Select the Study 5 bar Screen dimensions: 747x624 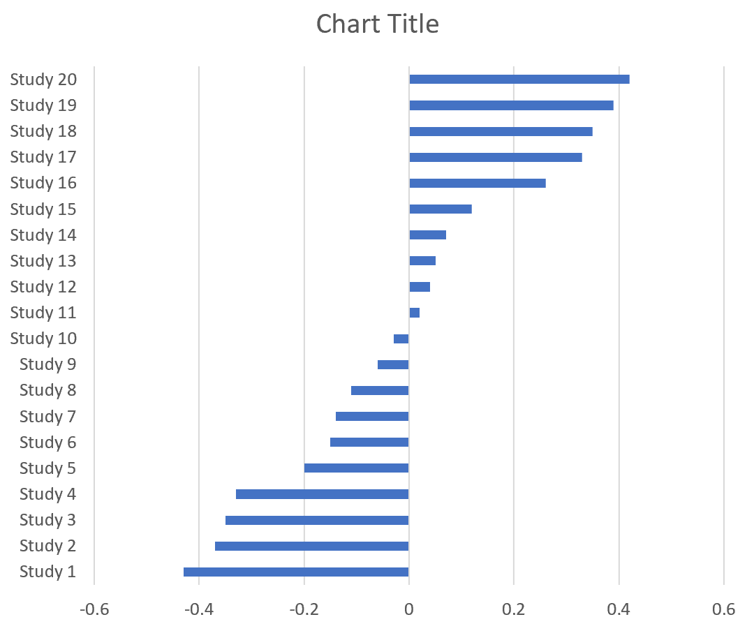[356, 468]
